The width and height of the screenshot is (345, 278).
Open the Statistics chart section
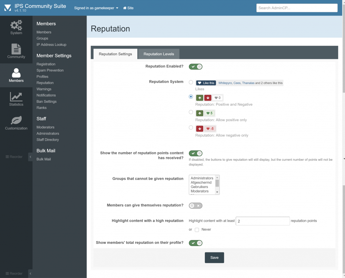coord(16,99)
